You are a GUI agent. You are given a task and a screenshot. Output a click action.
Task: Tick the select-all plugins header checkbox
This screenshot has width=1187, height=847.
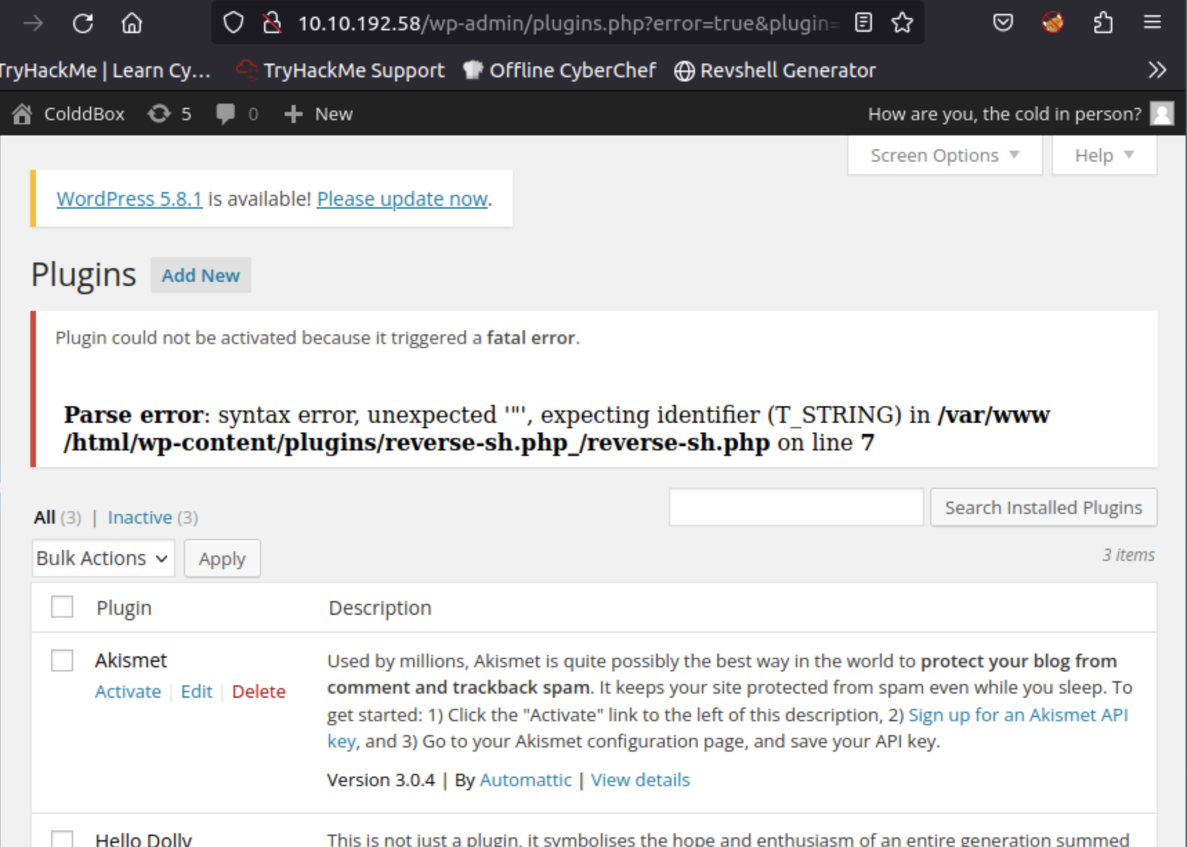pos(62,607)
